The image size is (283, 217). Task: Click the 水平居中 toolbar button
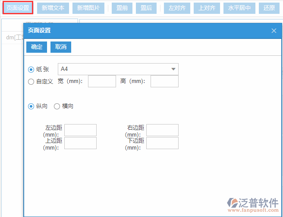[x=239, y=8]
